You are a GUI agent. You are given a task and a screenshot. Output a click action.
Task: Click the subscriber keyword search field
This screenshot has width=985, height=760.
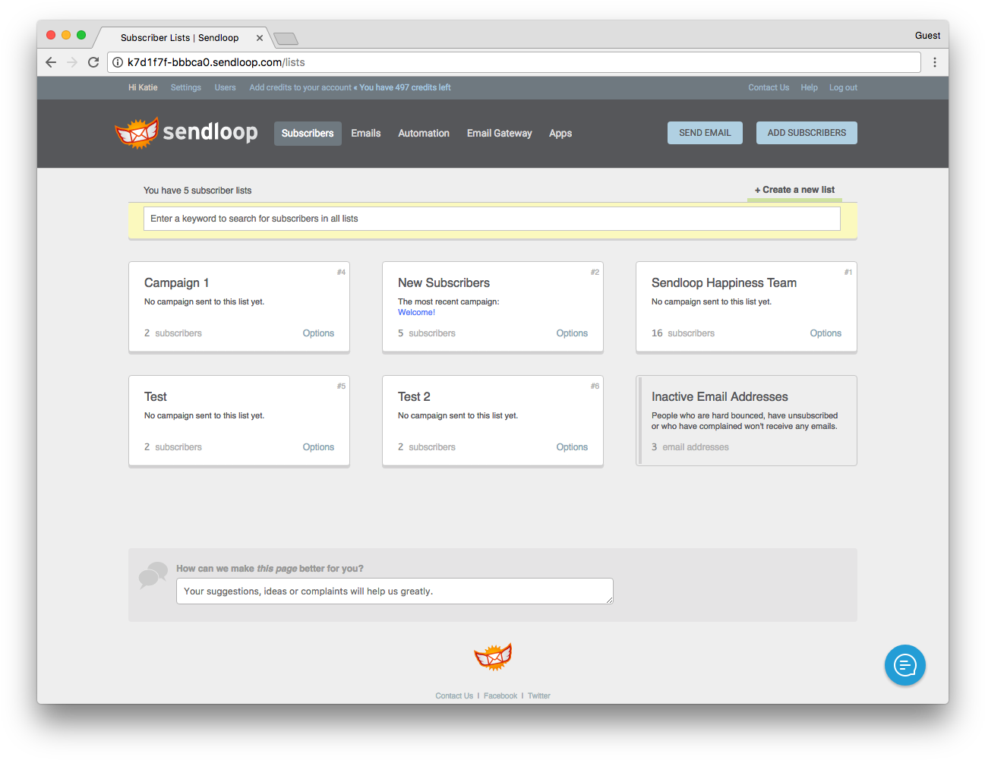[492, 219]
